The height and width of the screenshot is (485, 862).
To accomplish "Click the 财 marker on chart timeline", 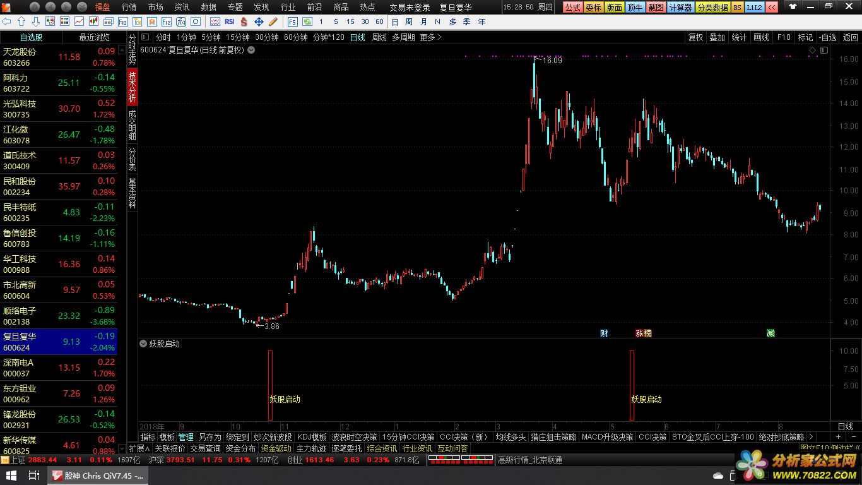I will pyautogui.click(x=604, y=333).
